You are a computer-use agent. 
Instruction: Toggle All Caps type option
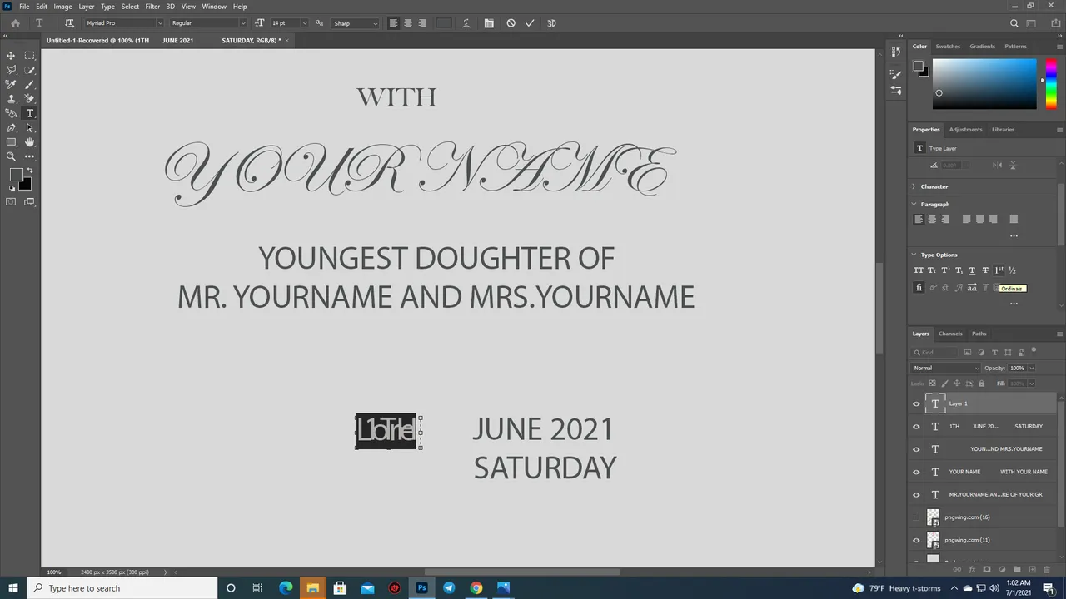coord(919,270)
